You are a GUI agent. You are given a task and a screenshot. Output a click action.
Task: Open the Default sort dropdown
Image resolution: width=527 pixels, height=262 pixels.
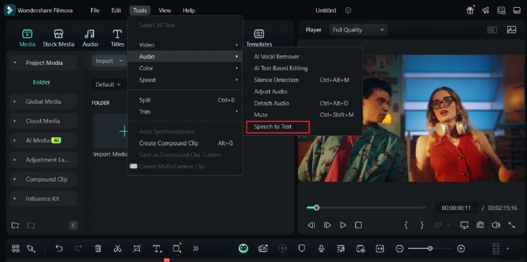point(108,85)
